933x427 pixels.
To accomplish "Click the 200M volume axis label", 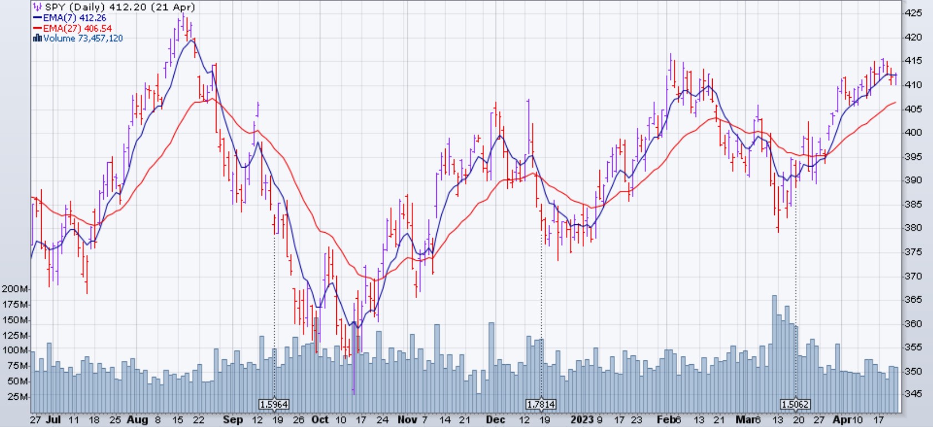I will [x=15, y=289].
